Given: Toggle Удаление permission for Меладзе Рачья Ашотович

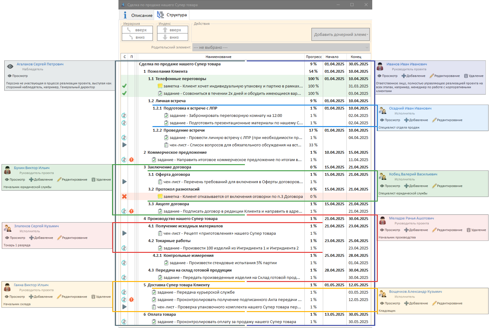Looking at the screenshot, I should [476, 230].
